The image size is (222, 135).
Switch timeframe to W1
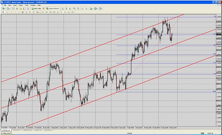69,12
